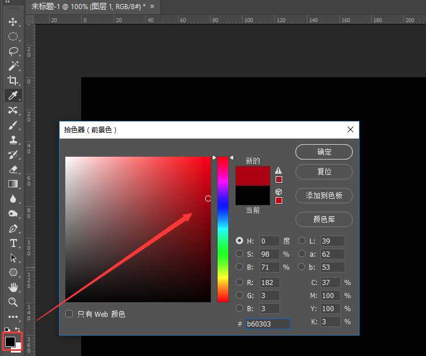
Task: Pick the Brush tool
Action: coord(13,125)
